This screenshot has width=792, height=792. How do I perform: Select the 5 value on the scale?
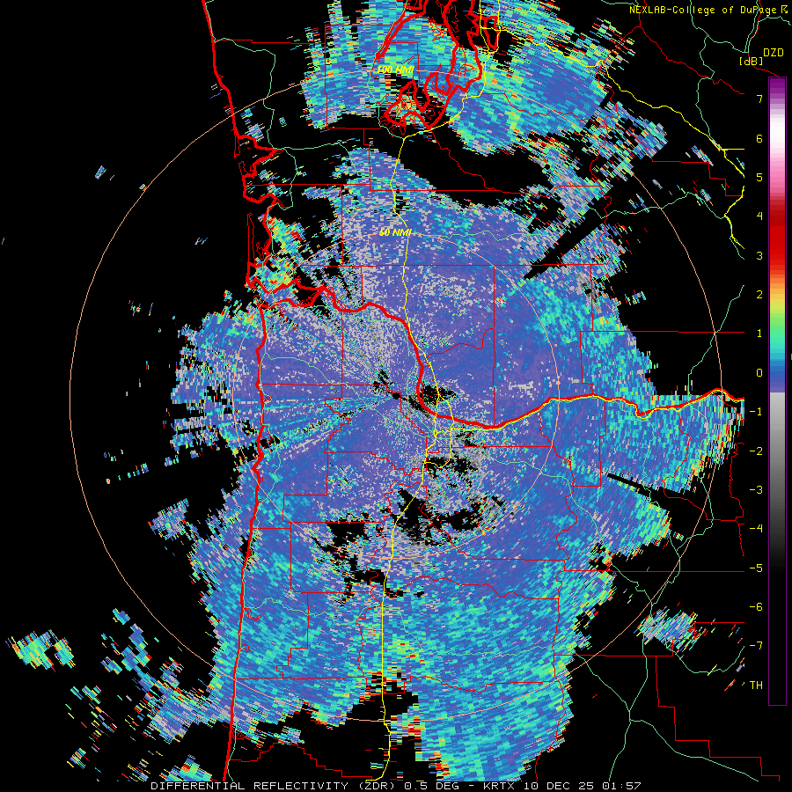[x=759, y=177]
